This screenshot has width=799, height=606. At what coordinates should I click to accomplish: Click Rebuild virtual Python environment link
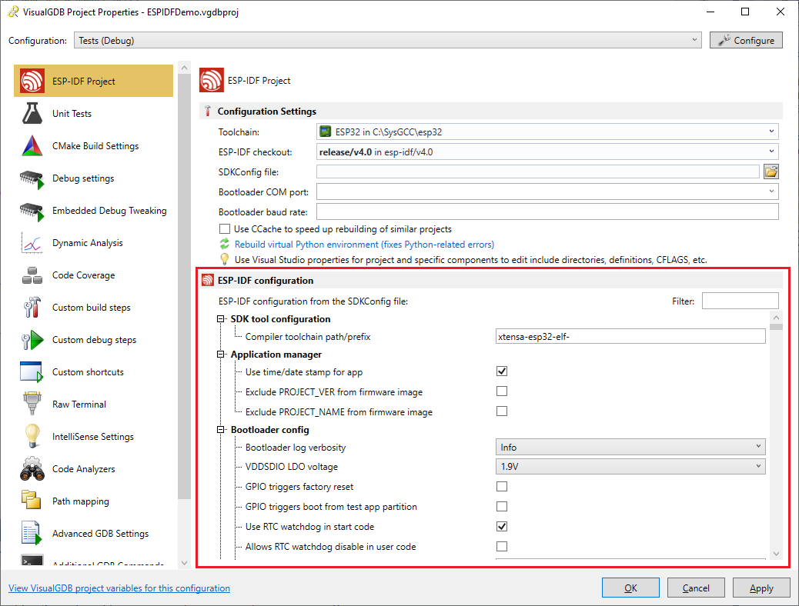[364, 245]
